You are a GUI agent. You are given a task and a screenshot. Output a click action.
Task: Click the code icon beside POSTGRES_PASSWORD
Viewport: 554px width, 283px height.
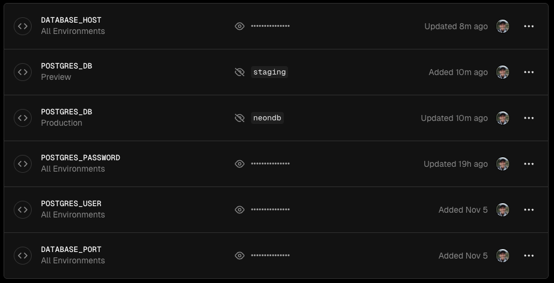click(x=23, y=164)
